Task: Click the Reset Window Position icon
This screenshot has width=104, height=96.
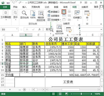Action: coord(69,20)
